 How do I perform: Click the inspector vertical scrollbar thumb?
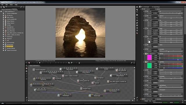click(185, 21)
